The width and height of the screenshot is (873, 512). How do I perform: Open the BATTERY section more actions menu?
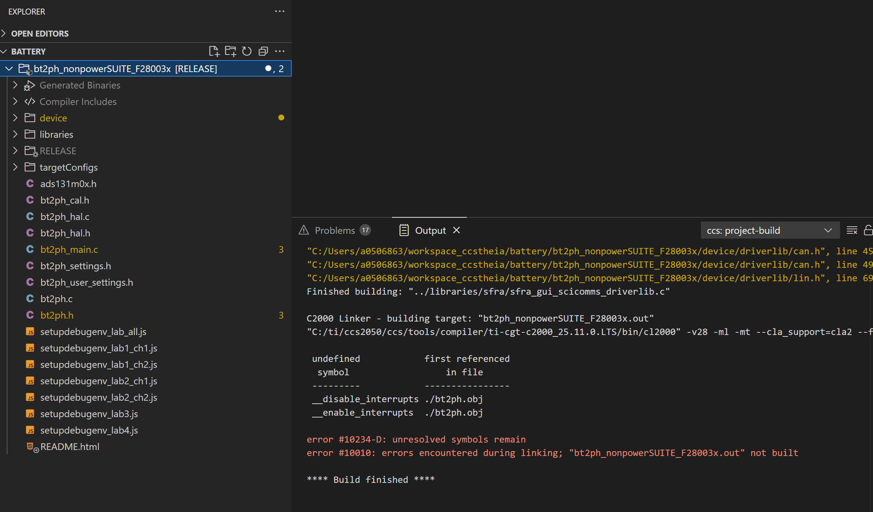pyautogui.click(x=280, y=51)
